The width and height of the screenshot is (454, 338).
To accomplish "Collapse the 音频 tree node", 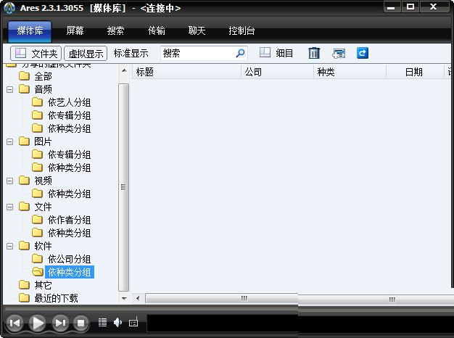I will pyautogui.click(x=10, y=89).
